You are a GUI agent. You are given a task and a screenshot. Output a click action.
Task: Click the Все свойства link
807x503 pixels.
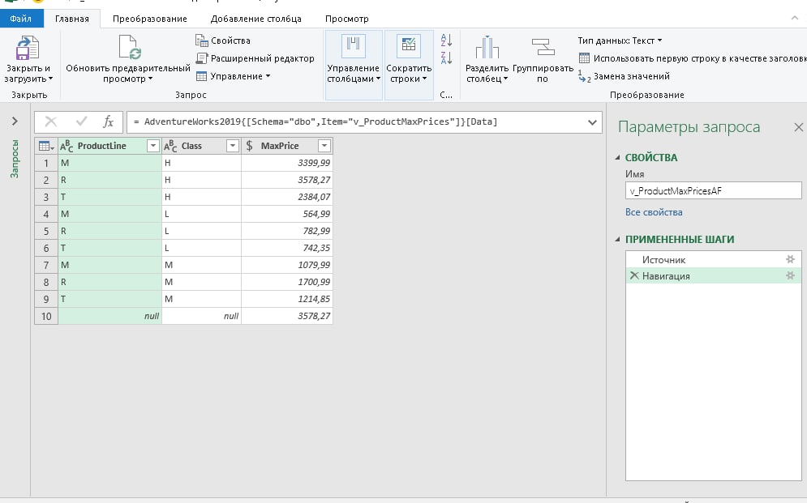pos(654,212)
